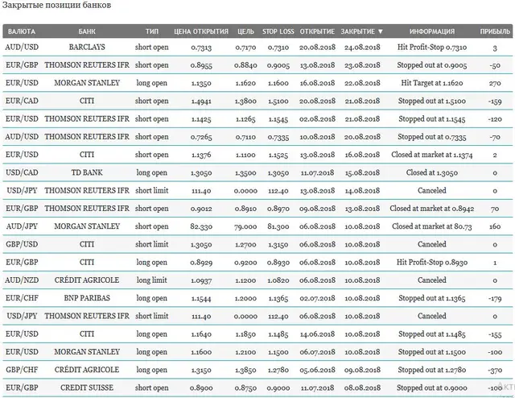Select the AUD/NZD currency cell
This screenshot has width=515, height=398.
click(x=22, y=280)
